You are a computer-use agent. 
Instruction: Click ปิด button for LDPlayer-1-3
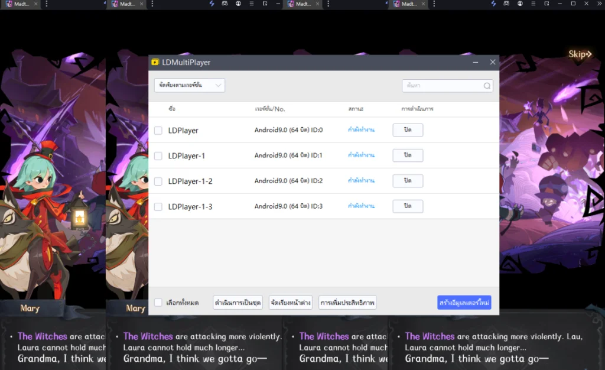click(408, 206)
